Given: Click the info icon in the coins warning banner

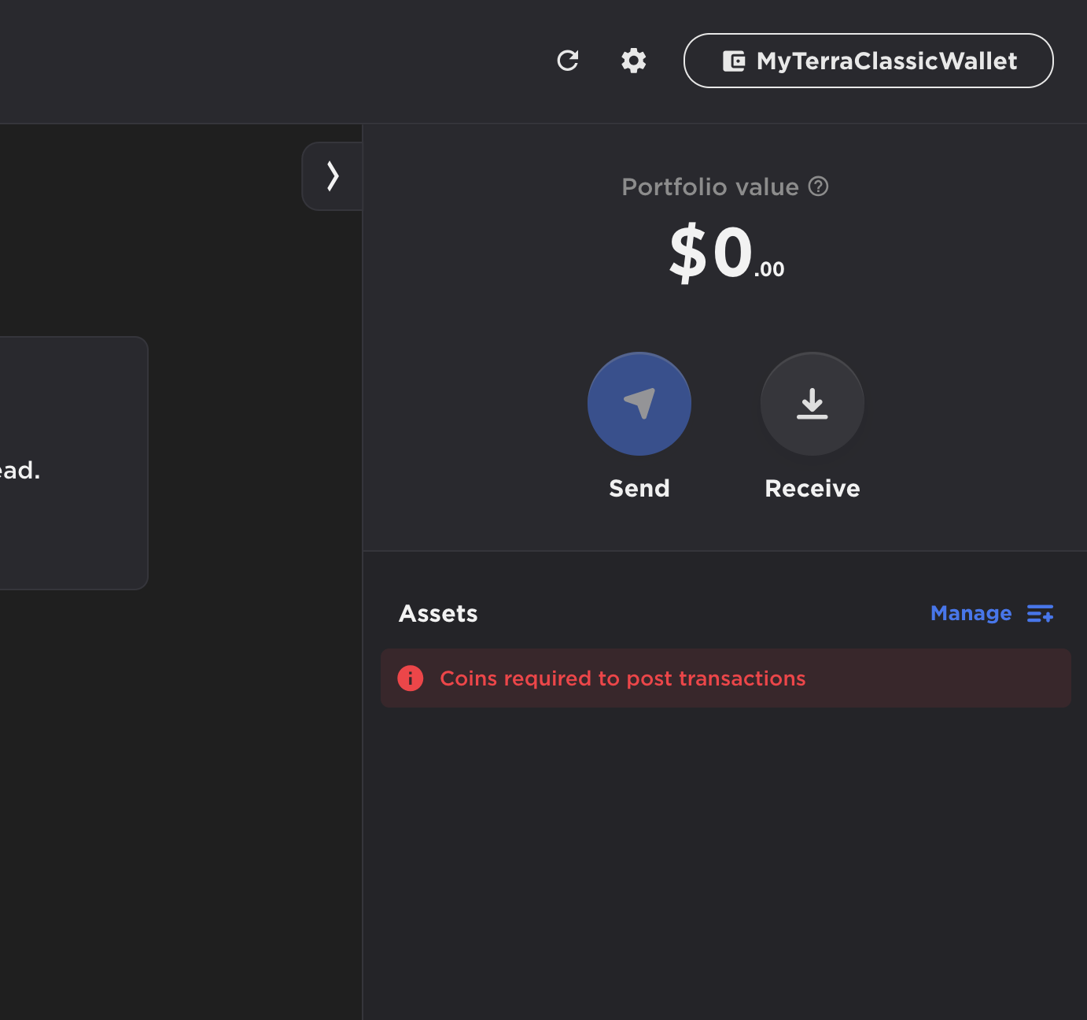Looking at the screenshot, I should click(x=410, y=678).
